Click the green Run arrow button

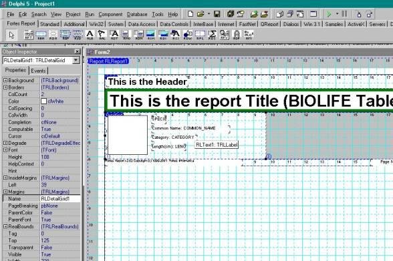pyautogui.click(x=329, y=14)
